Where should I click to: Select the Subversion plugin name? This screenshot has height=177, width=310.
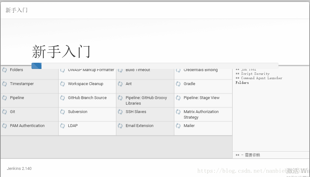(77, 112)
